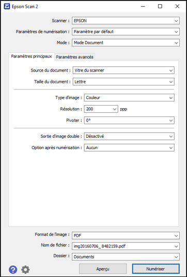Expand the Format de l'image dropdown
This screenshot has height=277, width=187.
coord(126,236)
